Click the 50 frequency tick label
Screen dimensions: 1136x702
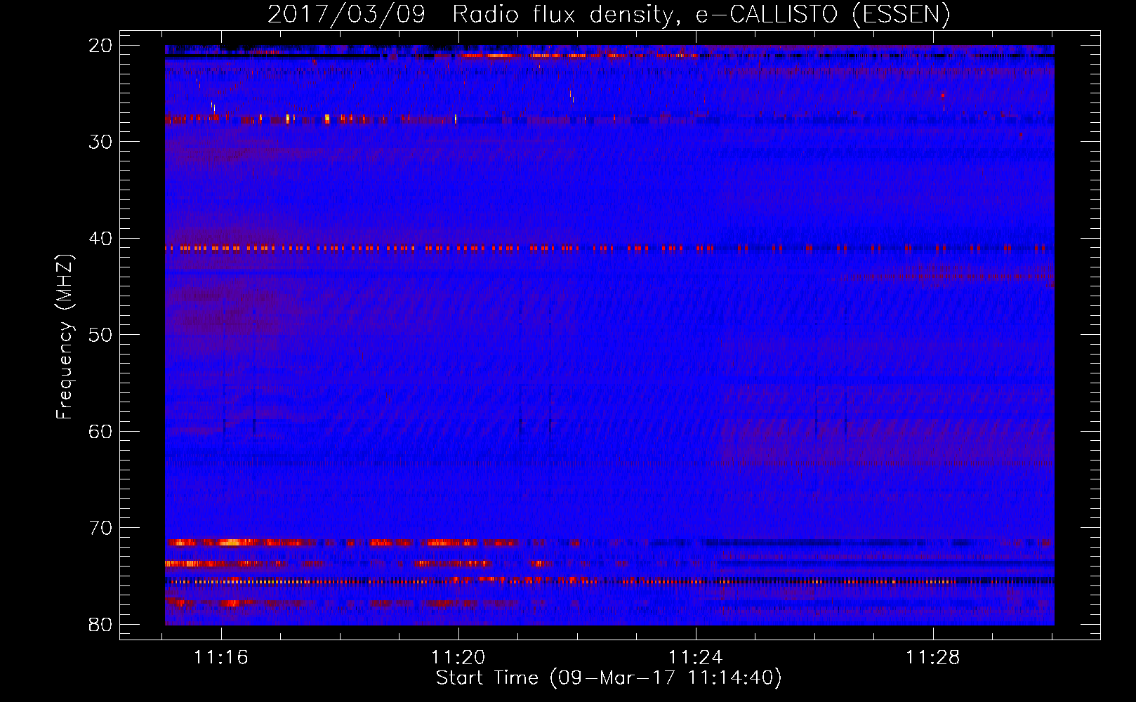(100, 335)
